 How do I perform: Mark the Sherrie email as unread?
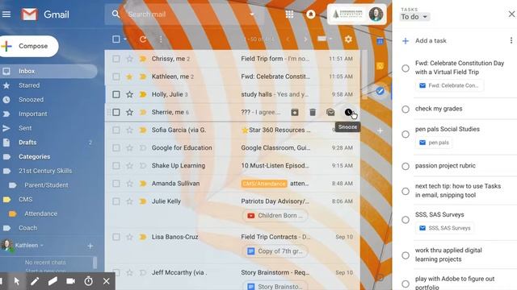[330, 113]
